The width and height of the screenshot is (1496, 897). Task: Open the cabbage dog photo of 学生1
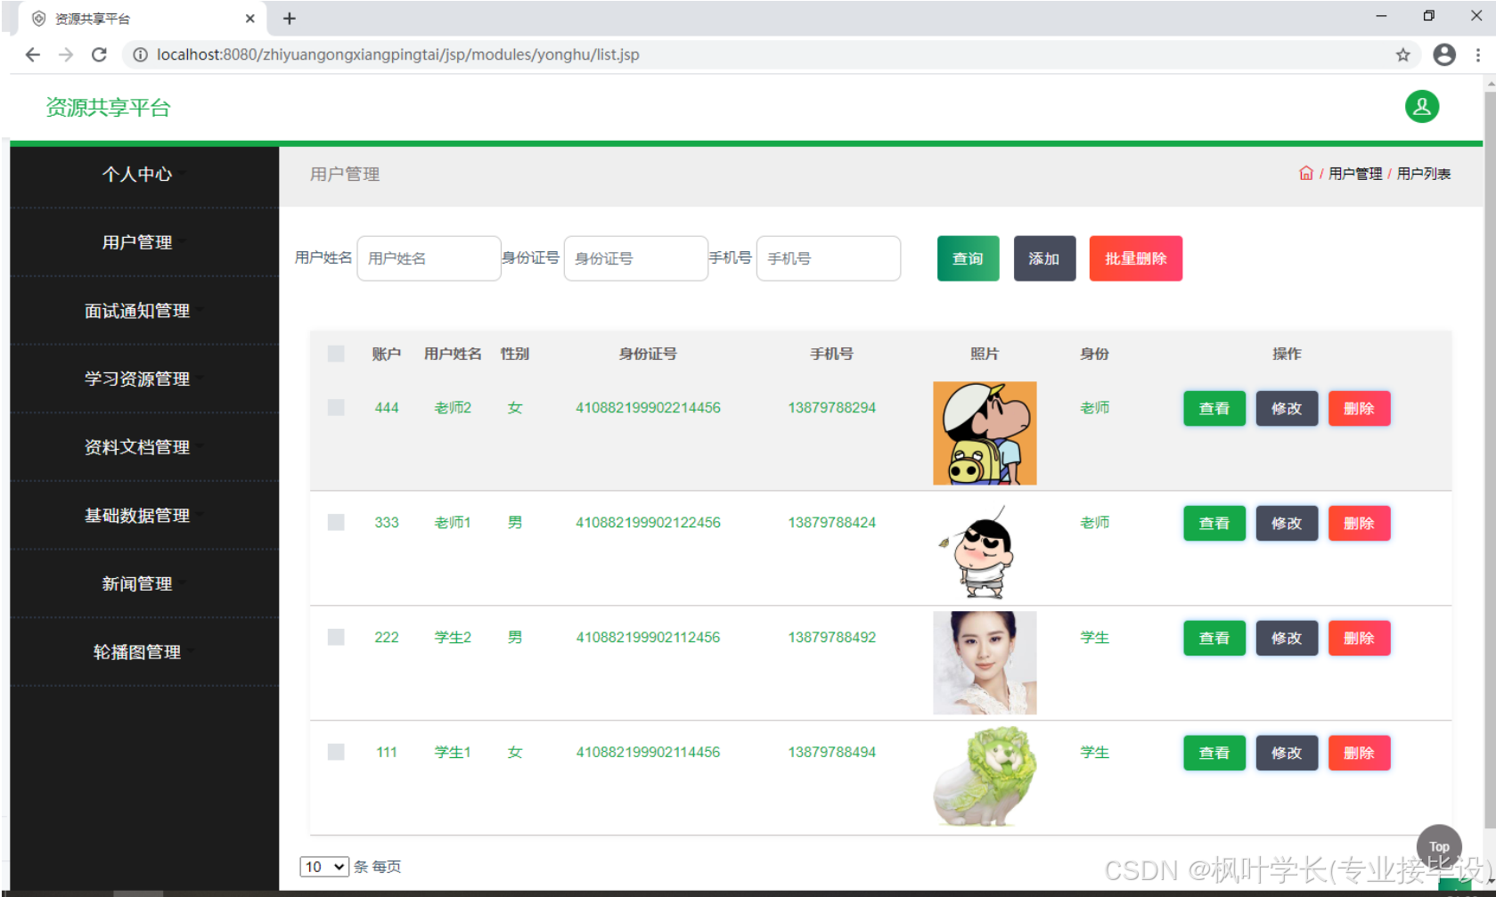pyautogui.click(x=985, y=777)
